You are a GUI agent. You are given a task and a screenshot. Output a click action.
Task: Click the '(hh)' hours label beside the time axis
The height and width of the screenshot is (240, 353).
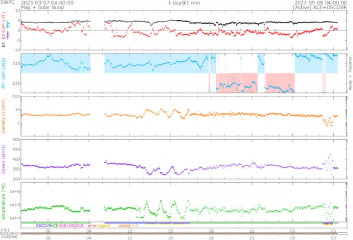(5, 230)
